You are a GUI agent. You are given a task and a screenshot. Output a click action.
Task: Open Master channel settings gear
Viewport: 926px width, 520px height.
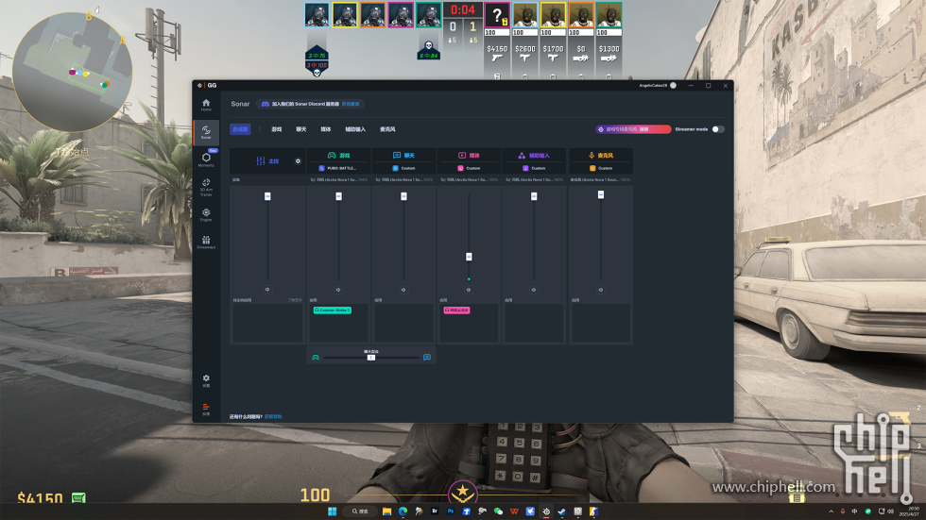(x=298, y=161)
